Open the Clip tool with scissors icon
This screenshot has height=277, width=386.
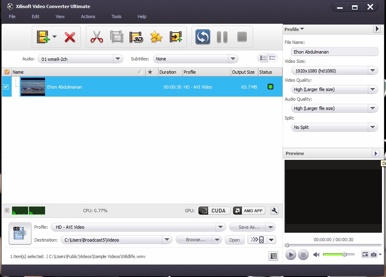click(97, 37)
